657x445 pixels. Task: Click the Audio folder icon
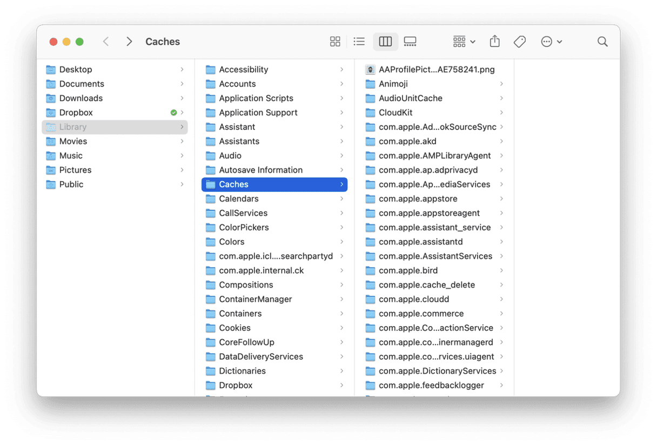(211, 155)
